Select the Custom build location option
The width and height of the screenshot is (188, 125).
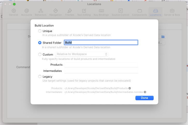click(x=40, y=54)
